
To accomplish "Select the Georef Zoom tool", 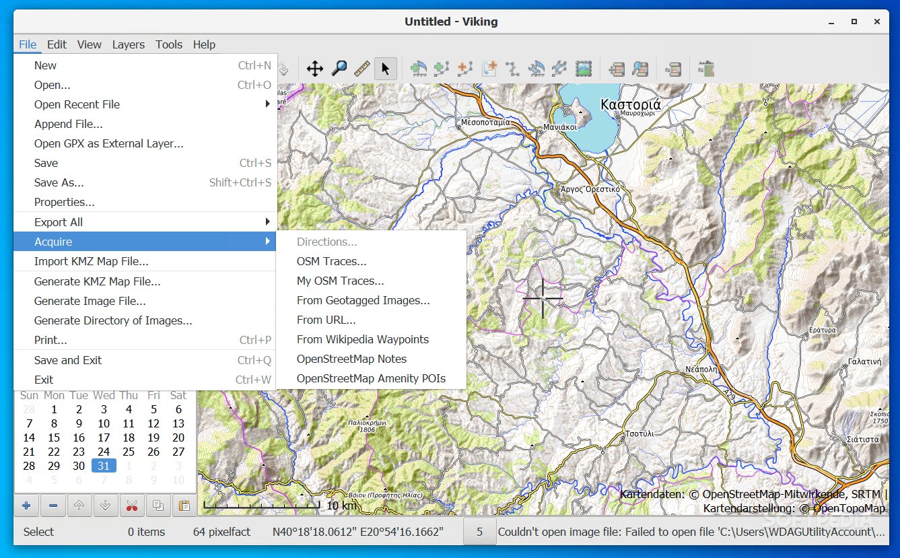I will click(x=640, y=68).
